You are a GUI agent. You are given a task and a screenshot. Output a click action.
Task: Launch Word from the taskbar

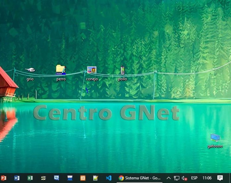17,178
